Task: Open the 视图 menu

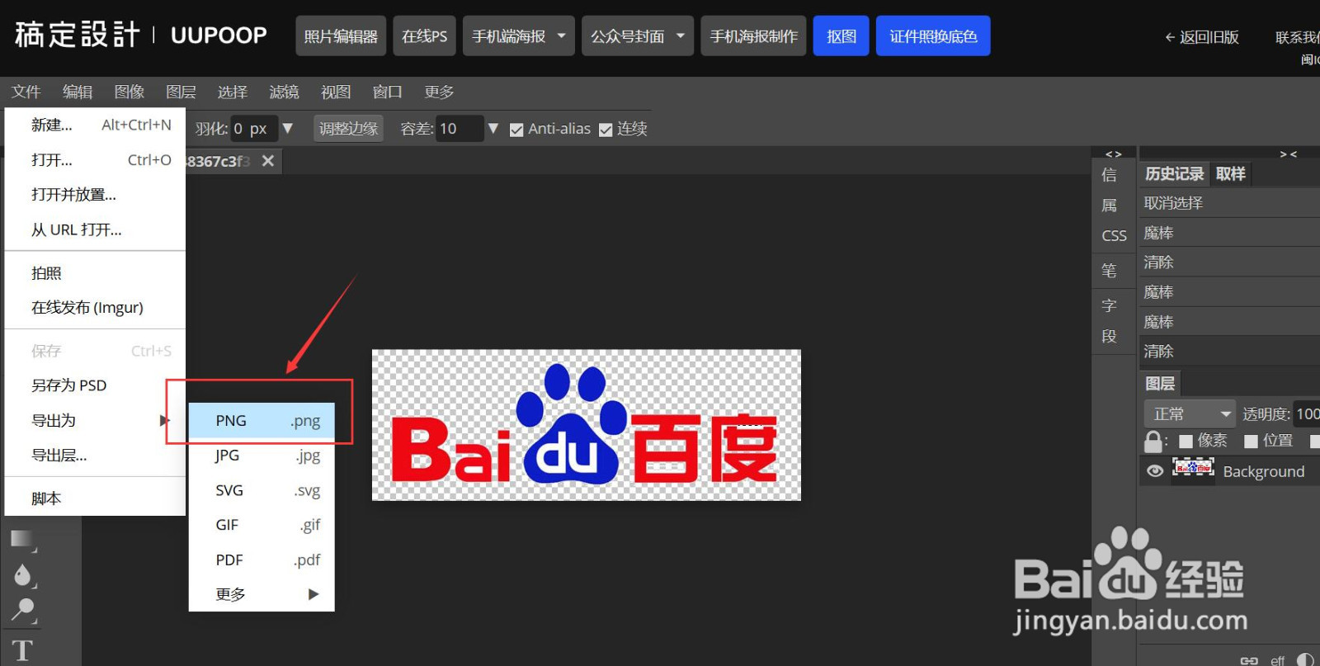Action: pos(336,92)
